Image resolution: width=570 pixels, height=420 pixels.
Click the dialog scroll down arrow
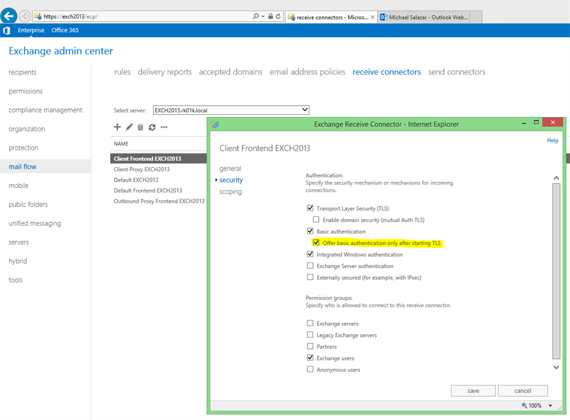pyautogui.click(x=556, y=367)
